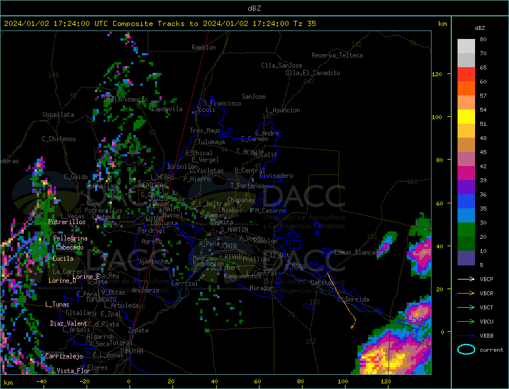This screenshot has height=389, width=509.
Task: Click the 'Villavicencio' map label
Action: [x=126, y=99]
